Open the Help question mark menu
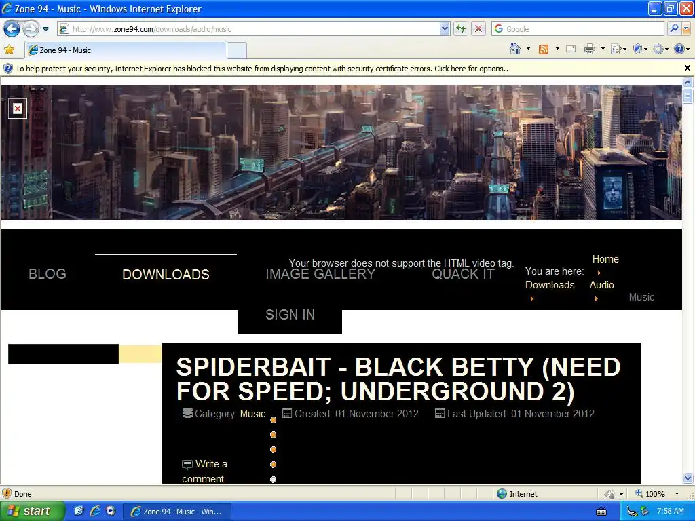 pyautogui.click(x=681, y=49)
